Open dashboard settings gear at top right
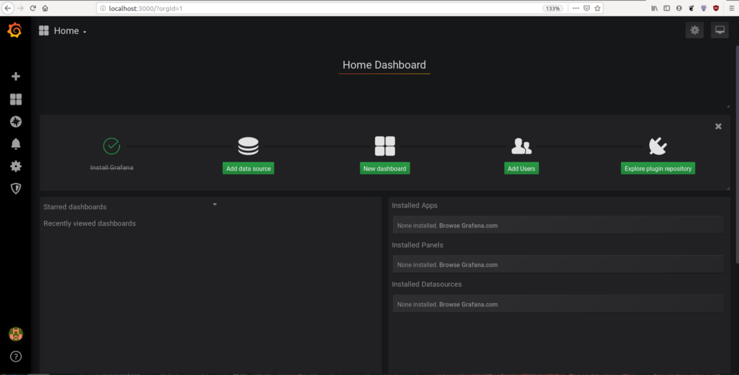The height and width of the screenshot is (375, 739). [x=695, y=30]
